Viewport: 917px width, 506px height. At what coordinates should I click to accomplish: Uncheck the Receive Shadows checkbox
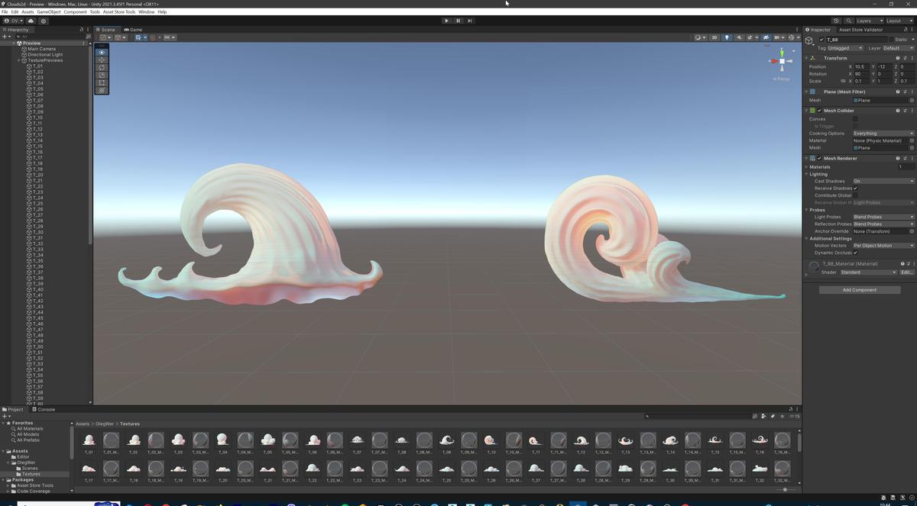click(855, 189)
